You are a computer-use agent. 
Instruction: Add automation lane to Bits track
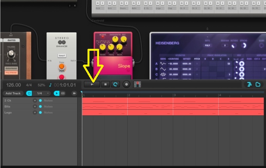(35, 106)
